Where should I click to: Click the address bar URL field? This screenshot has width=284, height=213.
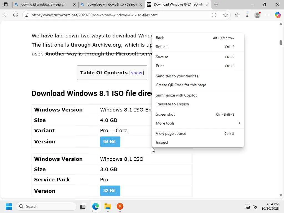tap(120, 15)
